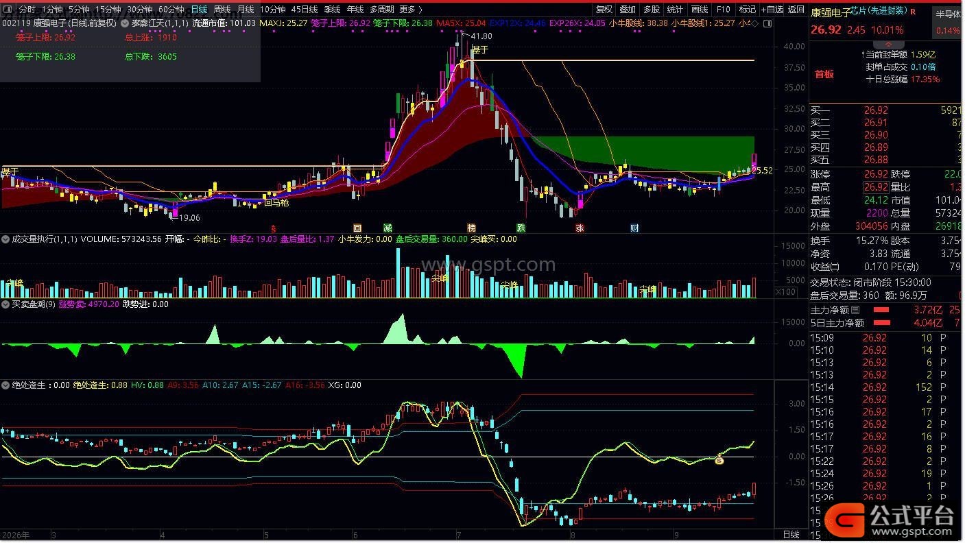Click the 减 event marker icon

coord(388,228)
